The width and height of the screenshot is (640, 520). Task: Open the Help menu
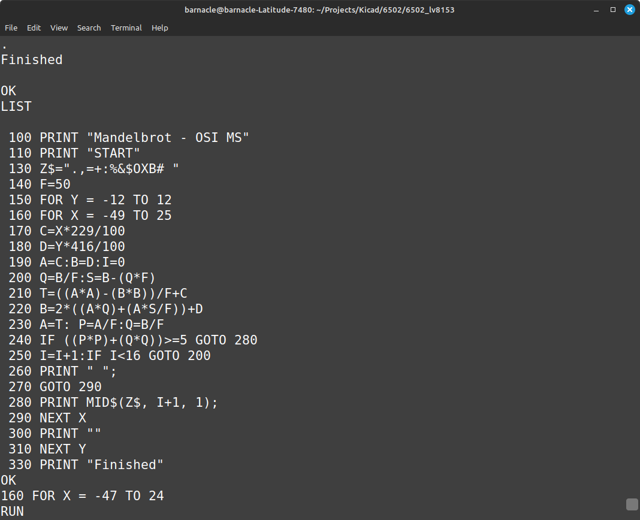[159, 28]
